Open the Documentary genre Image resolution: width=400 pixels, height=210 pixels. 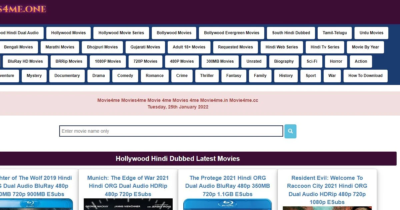[67, 76]
